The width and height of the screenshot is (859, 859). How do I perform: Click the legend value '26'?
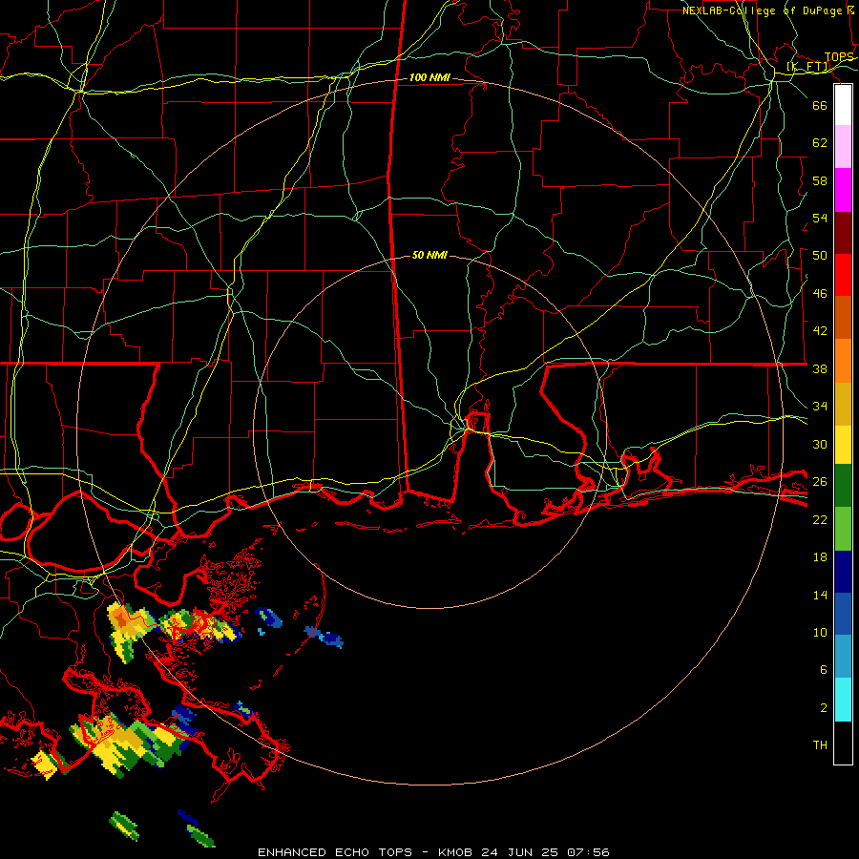click(x=820, y=482)
